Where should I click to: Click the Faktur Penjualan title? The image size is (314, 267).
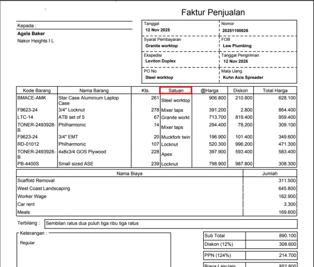[213, 13]
